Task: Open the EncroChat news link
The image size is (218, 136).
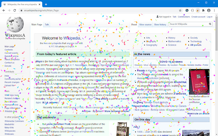Action: 180,82
